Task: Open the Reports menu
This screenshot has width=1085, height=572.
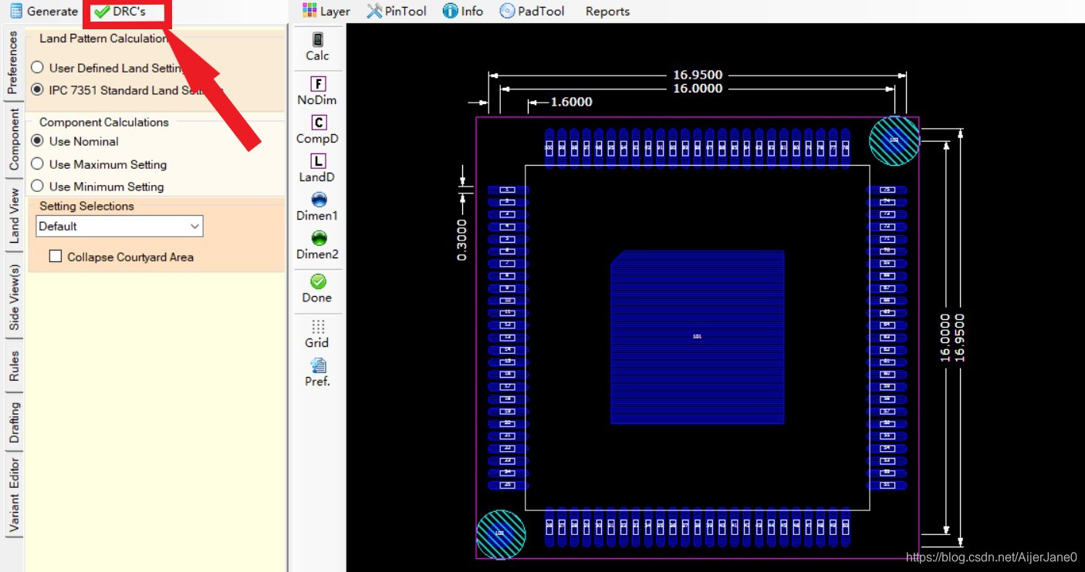Action: pos(607,12)
